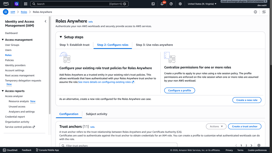
Task: Open Identity providers in the sidebar
Action: tap(15, 65)
